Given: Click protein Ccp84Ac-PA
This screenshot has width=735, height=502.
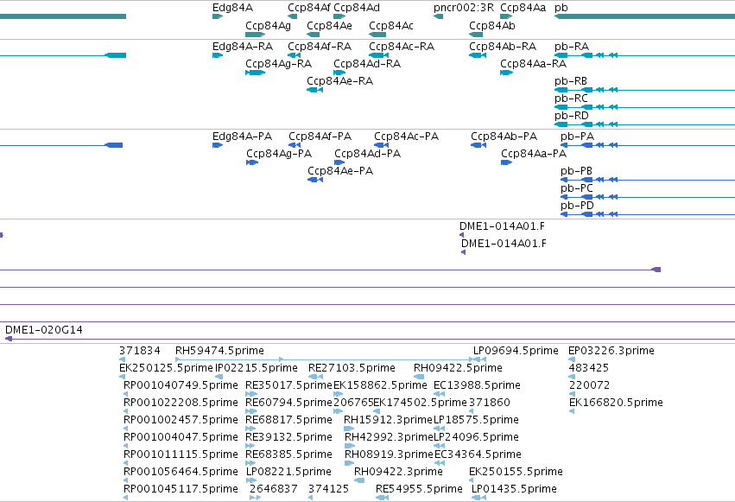Looking at the screenshot, I should click(x=407, y=137).
